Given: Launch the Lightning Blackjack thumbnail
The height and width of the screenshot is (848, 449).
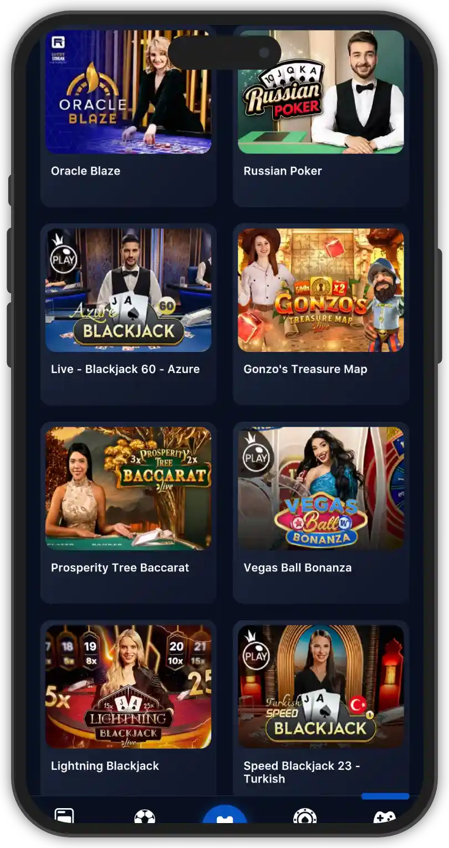Looking at the screenshot, I should (129, 687).
